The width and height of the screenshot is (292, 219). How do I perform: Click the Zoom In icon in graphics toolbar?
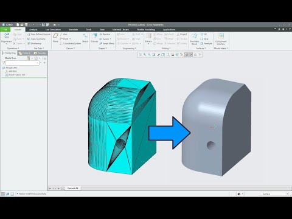(x=145, y=55)
